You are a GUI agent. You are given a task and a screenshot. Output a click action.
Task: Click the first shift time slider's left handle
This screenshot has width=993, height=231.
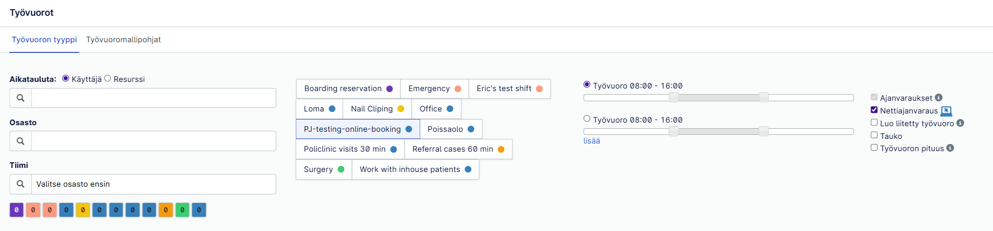[674, 97]
